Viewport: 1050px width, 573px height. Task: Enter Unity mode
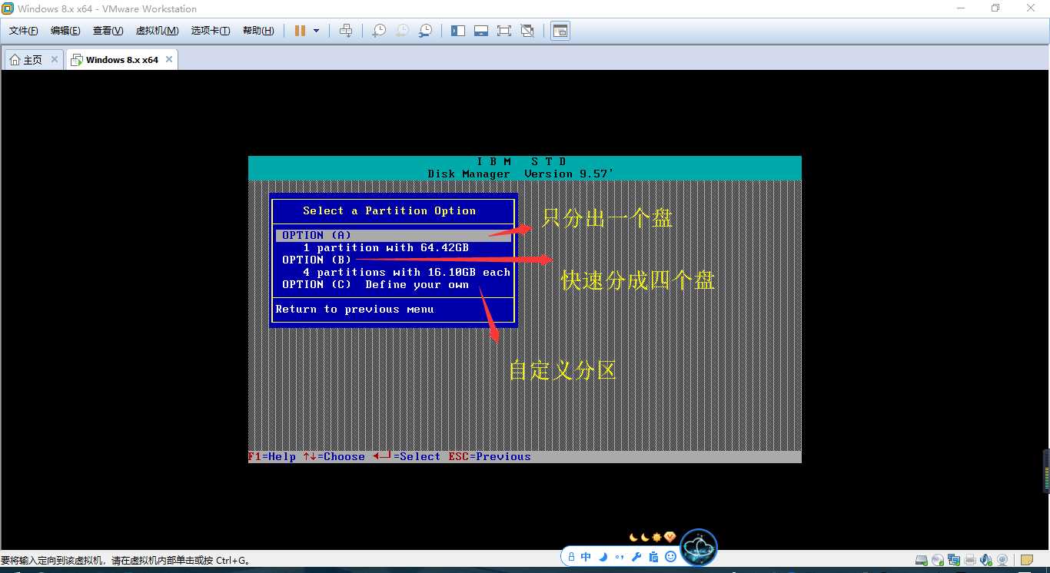pos(527,31)
